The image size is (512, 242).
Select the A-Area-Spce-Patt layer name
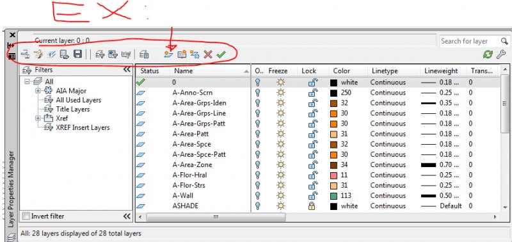[199, 154]
